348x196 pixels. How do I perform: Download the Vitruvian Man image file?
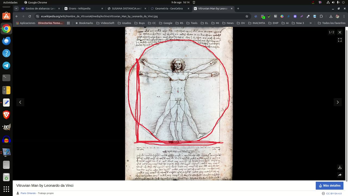click(x=340, y=167)
